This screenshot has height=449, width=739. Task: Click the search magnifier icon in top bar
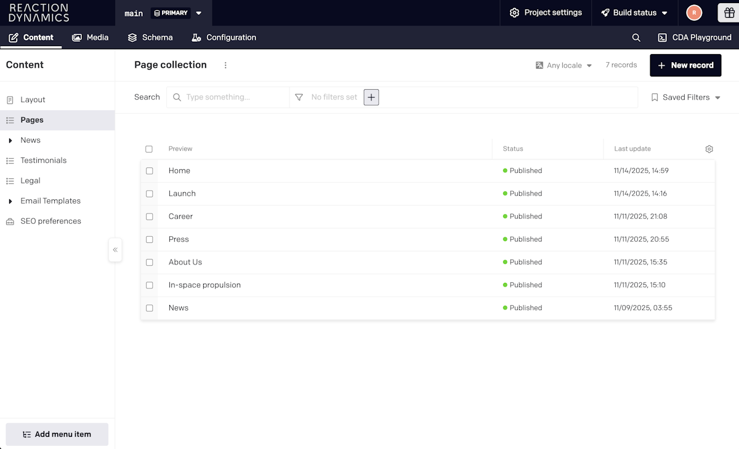click(636, 38)
